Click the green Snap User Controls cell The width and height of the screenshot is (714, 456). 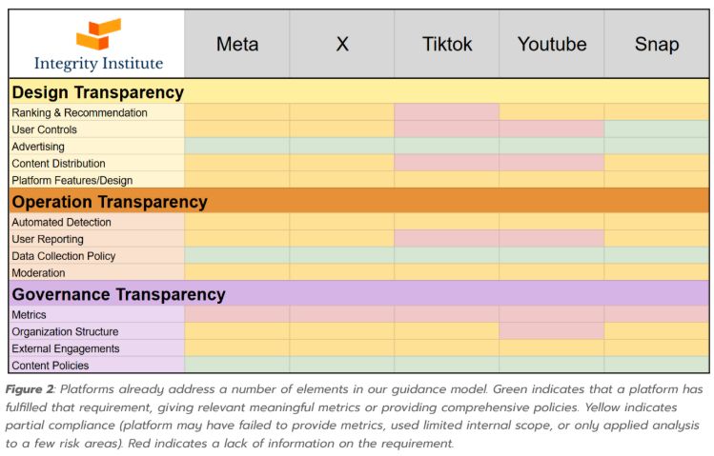point(657,129)
